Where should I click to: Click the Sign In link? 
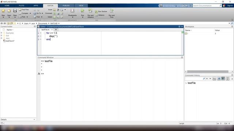click(x=230, y=6)
